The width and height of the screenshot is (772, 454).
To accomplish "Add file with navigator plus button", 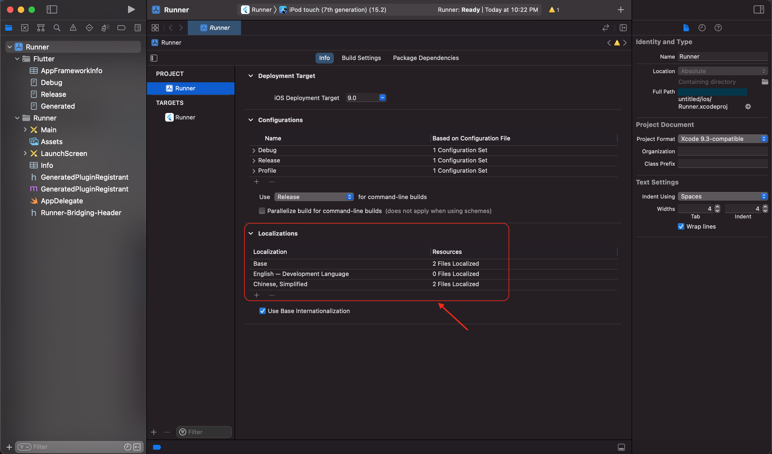I will coord(9,447).
